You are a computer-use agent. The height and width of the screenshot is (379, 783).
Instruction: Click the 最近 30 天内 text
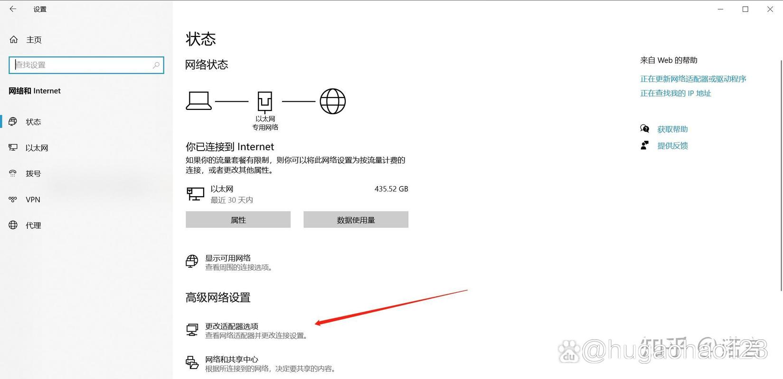(x=232, y=200)
